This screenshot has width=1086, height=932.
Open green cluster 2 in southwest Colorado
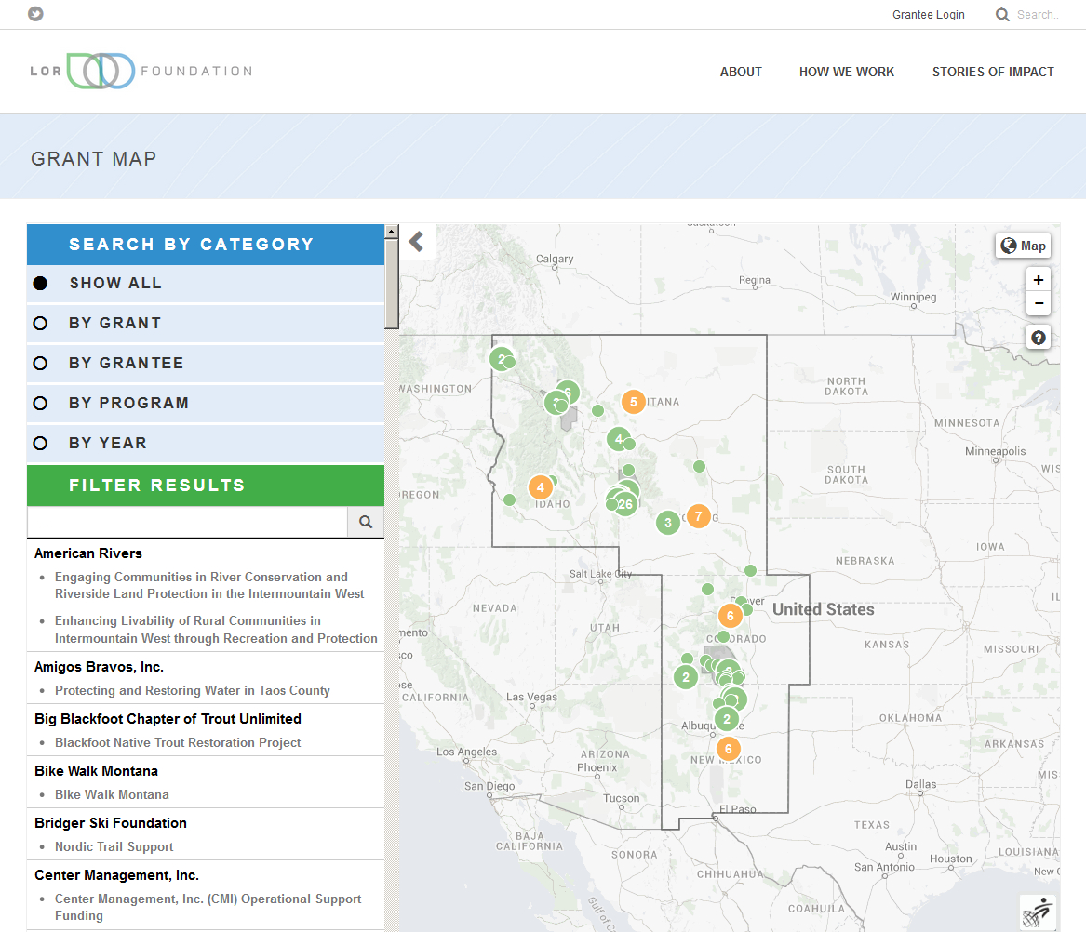[686, 677]
